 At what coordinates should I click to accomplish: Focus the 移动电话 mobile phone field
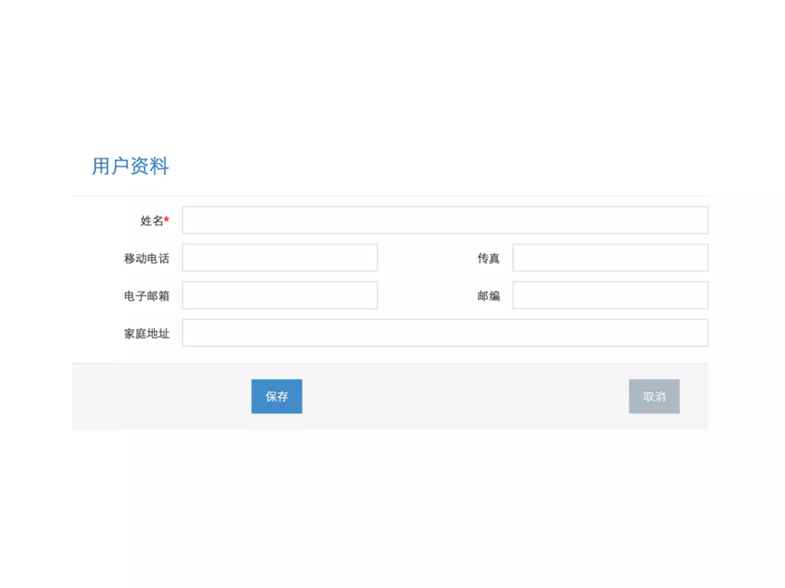point(280,258)
